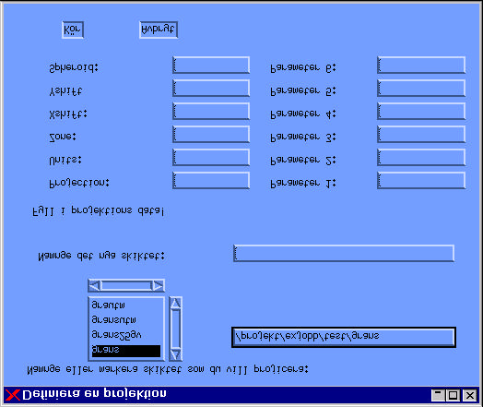This screenshot has width=483, height=407.
Task: Minimize the Definiera en projektion window
Action: [x=439, y=395]
